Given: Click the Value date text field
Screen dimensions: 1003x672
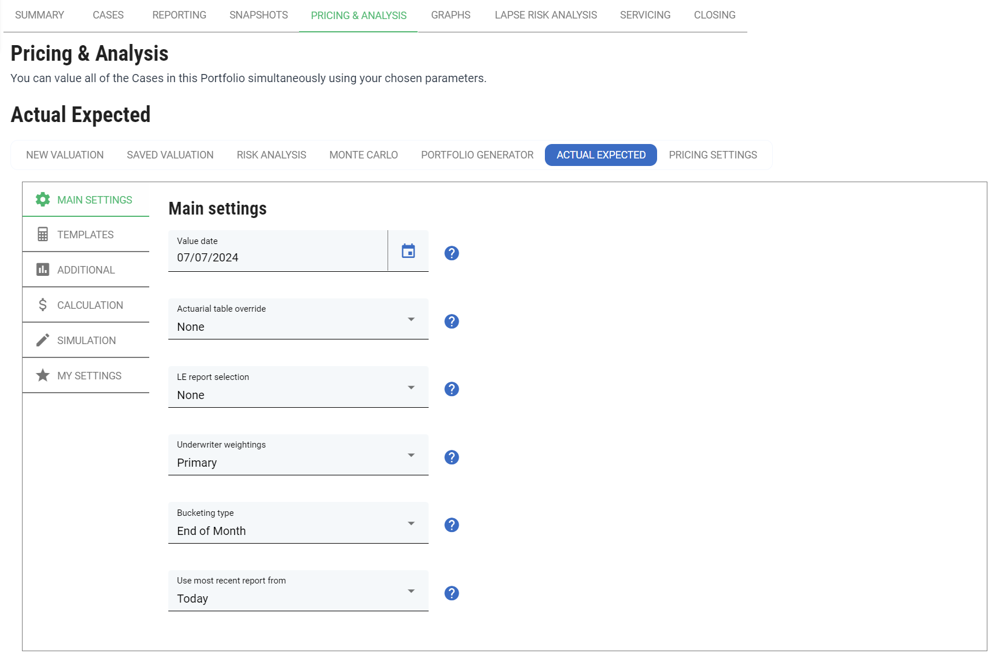Looking at the screenshot, I should [x=278, y=257].
